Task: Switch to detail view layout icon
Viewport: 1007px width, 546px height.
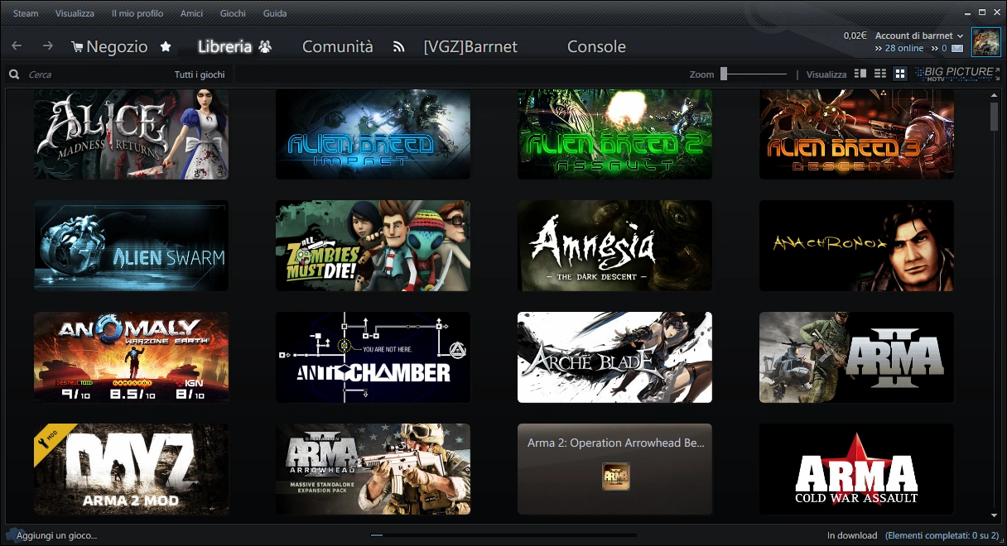Action: [x=860, y=74]
